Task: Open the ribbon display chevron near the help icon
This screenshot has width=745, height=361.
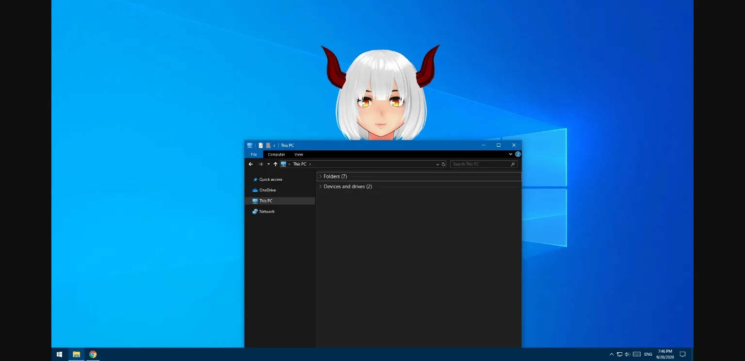Action: (x=510, y=154)
